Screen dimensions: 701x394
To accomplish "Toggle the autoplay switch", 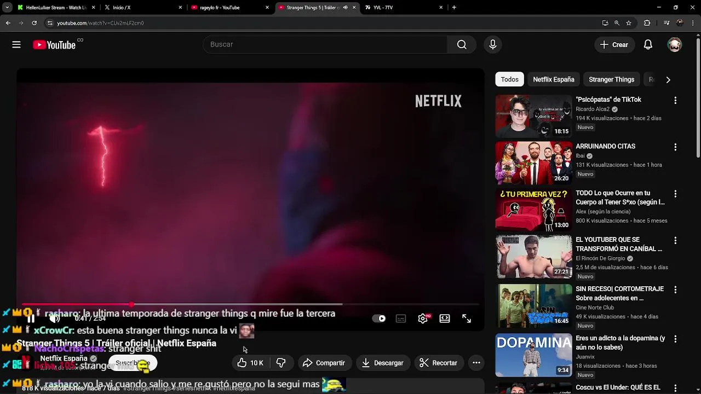I will 379,318.
